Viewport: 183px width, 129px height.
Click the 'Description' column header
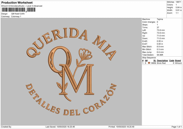[162, 61]
